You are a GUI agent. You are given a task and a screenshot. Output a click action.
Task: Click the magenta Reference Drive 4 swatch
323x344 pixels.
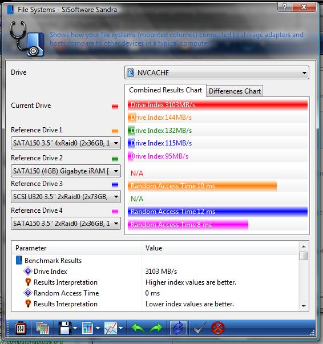115,212
